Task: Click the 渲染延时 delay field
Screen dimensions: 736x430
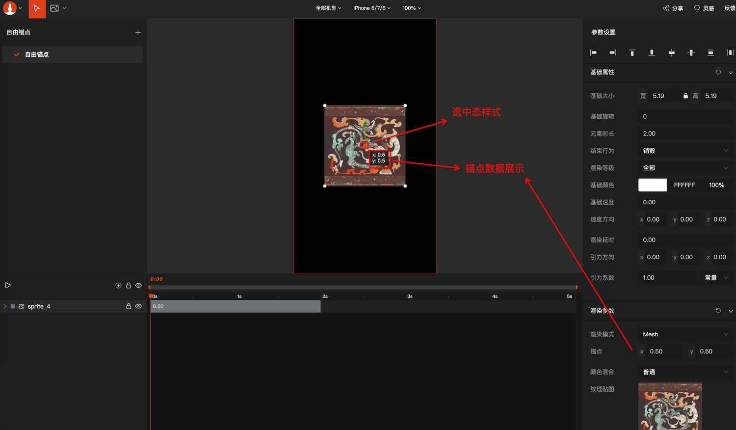Action: point(685,240)
